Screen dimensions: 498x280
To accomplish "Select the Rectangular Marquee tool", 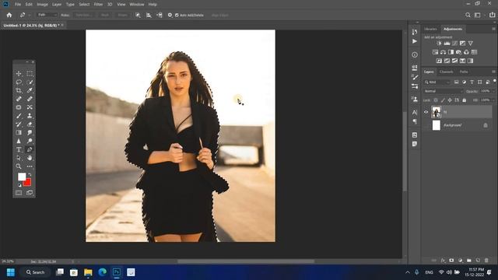I will tap(30, 74).
